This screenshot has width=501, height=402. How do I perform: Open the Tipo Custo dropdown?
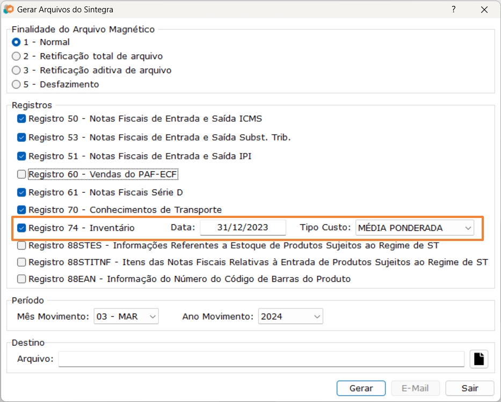(x=414, y=228)
